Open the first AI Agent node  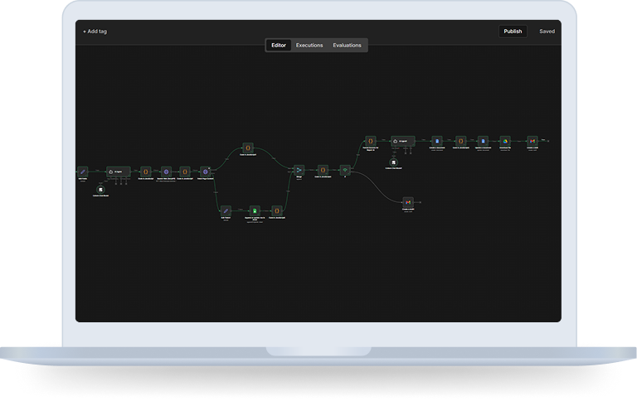(118, 172)
